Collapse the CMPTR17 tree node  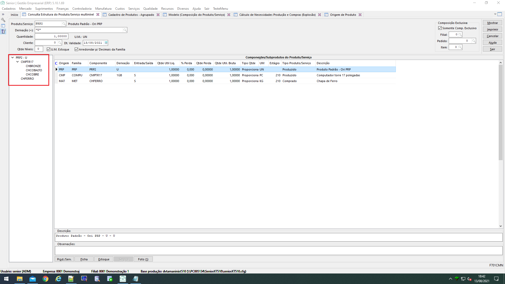[18, 62]
